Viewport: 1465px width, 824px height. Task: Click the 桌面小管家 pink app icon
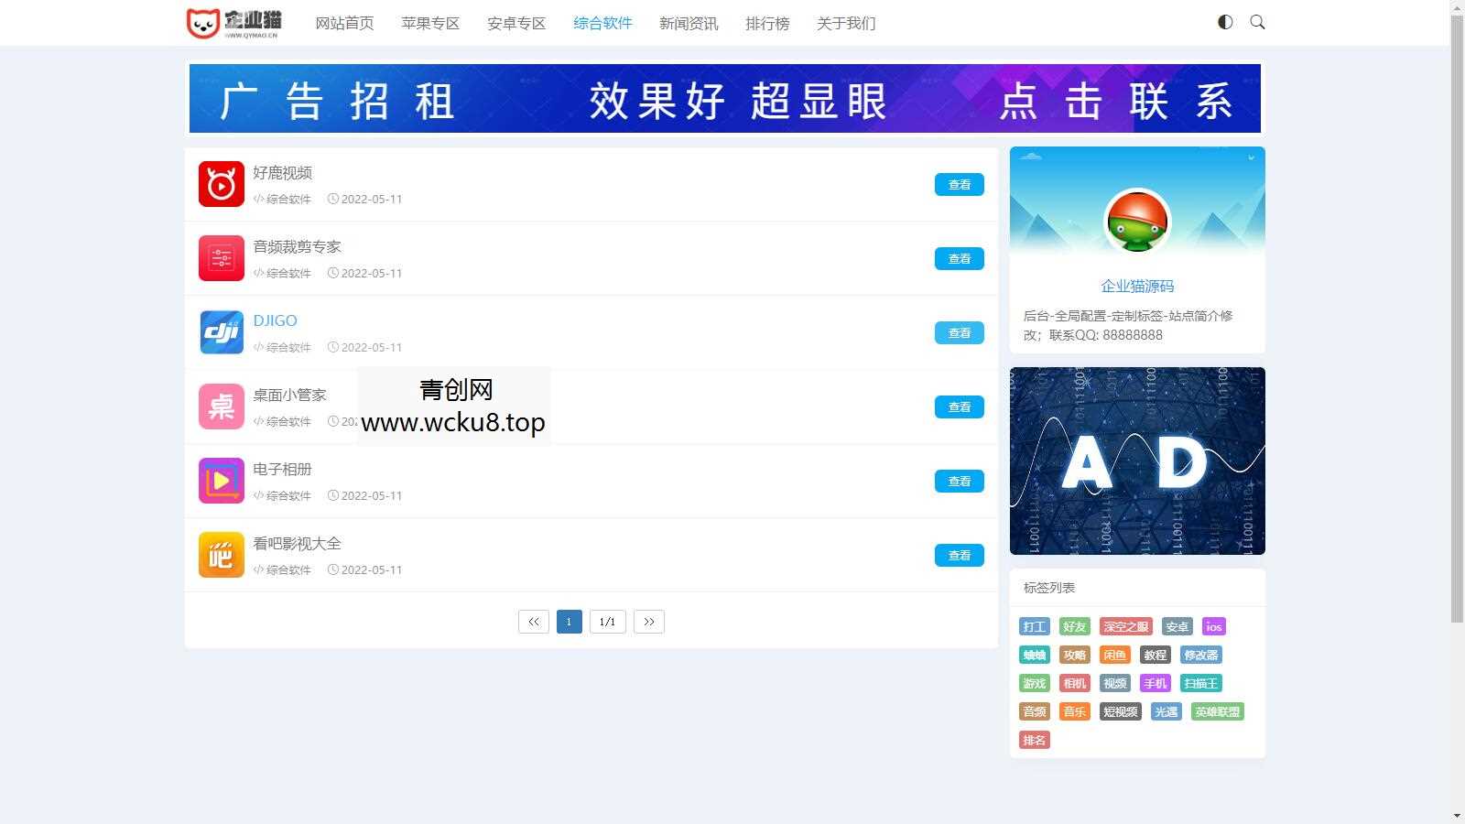point(220,406)
